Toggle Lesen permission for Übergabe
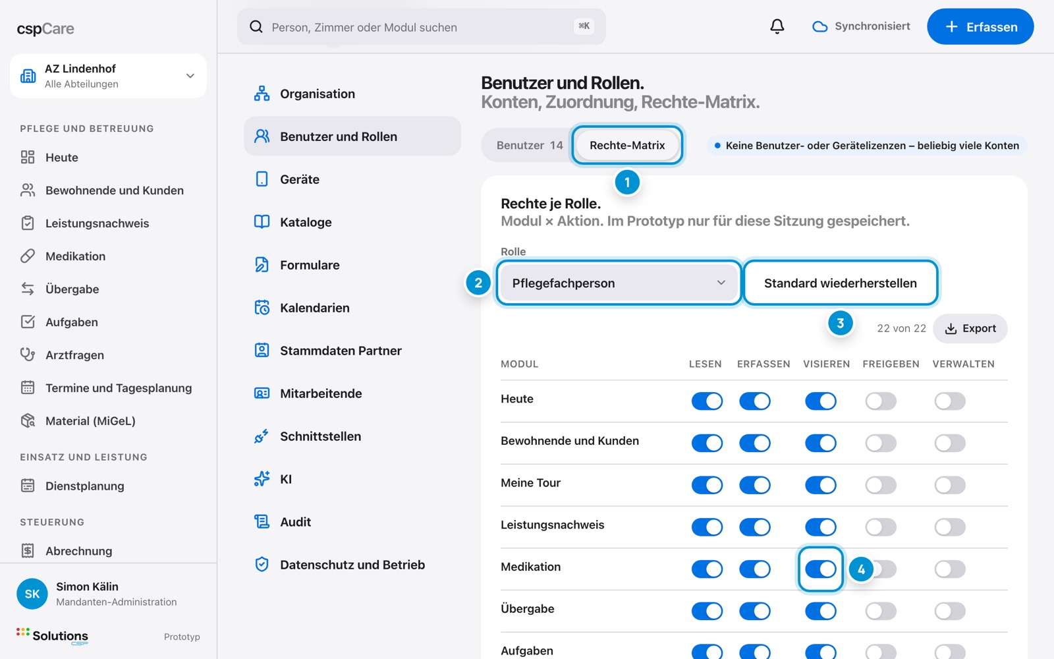The height and width of the screenshot is (659, 1054). pyautogui.click(x=707, y=612)
